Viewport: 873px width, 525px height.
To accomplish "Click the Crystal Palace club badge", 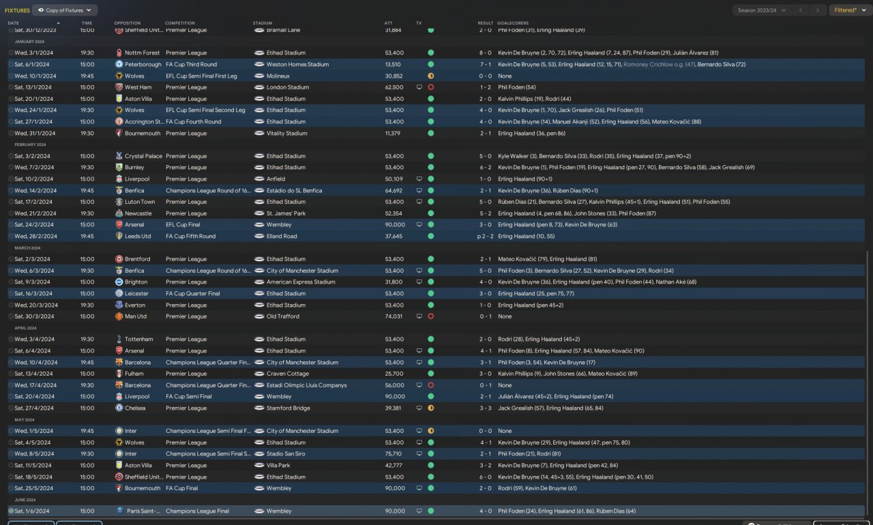I will click(119, 156).
